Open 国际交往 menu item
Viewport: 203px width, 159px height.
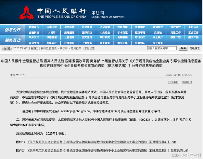[x=87, y=32]
